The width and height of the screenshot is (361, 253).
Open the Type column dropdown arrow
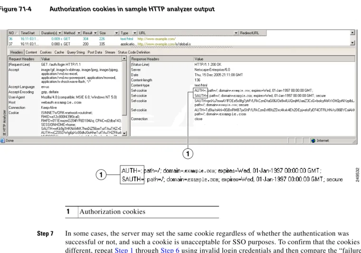point(135,33)
